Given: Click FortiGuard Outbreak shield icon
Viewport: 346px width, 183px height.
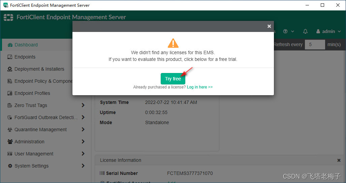Looking at the screenshot, I should click(10, 118).
